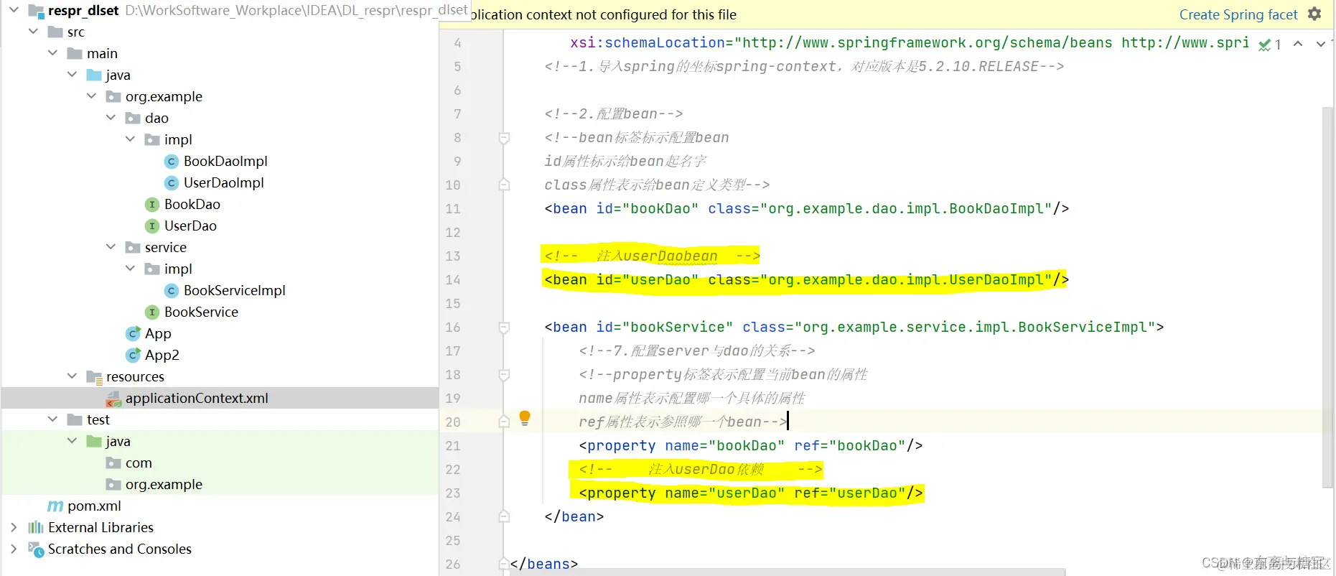The height and width of the screenshot is (576, 1336).
Task: Collapse the resources folder node
Action: (72, 376)
